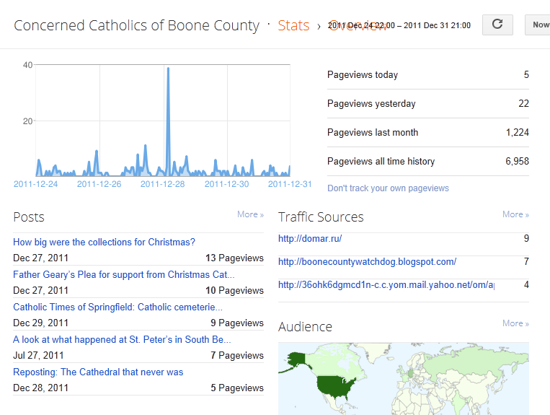Visit traffic source http://domar.ru/
550x415 pixels.
point(310,239)
